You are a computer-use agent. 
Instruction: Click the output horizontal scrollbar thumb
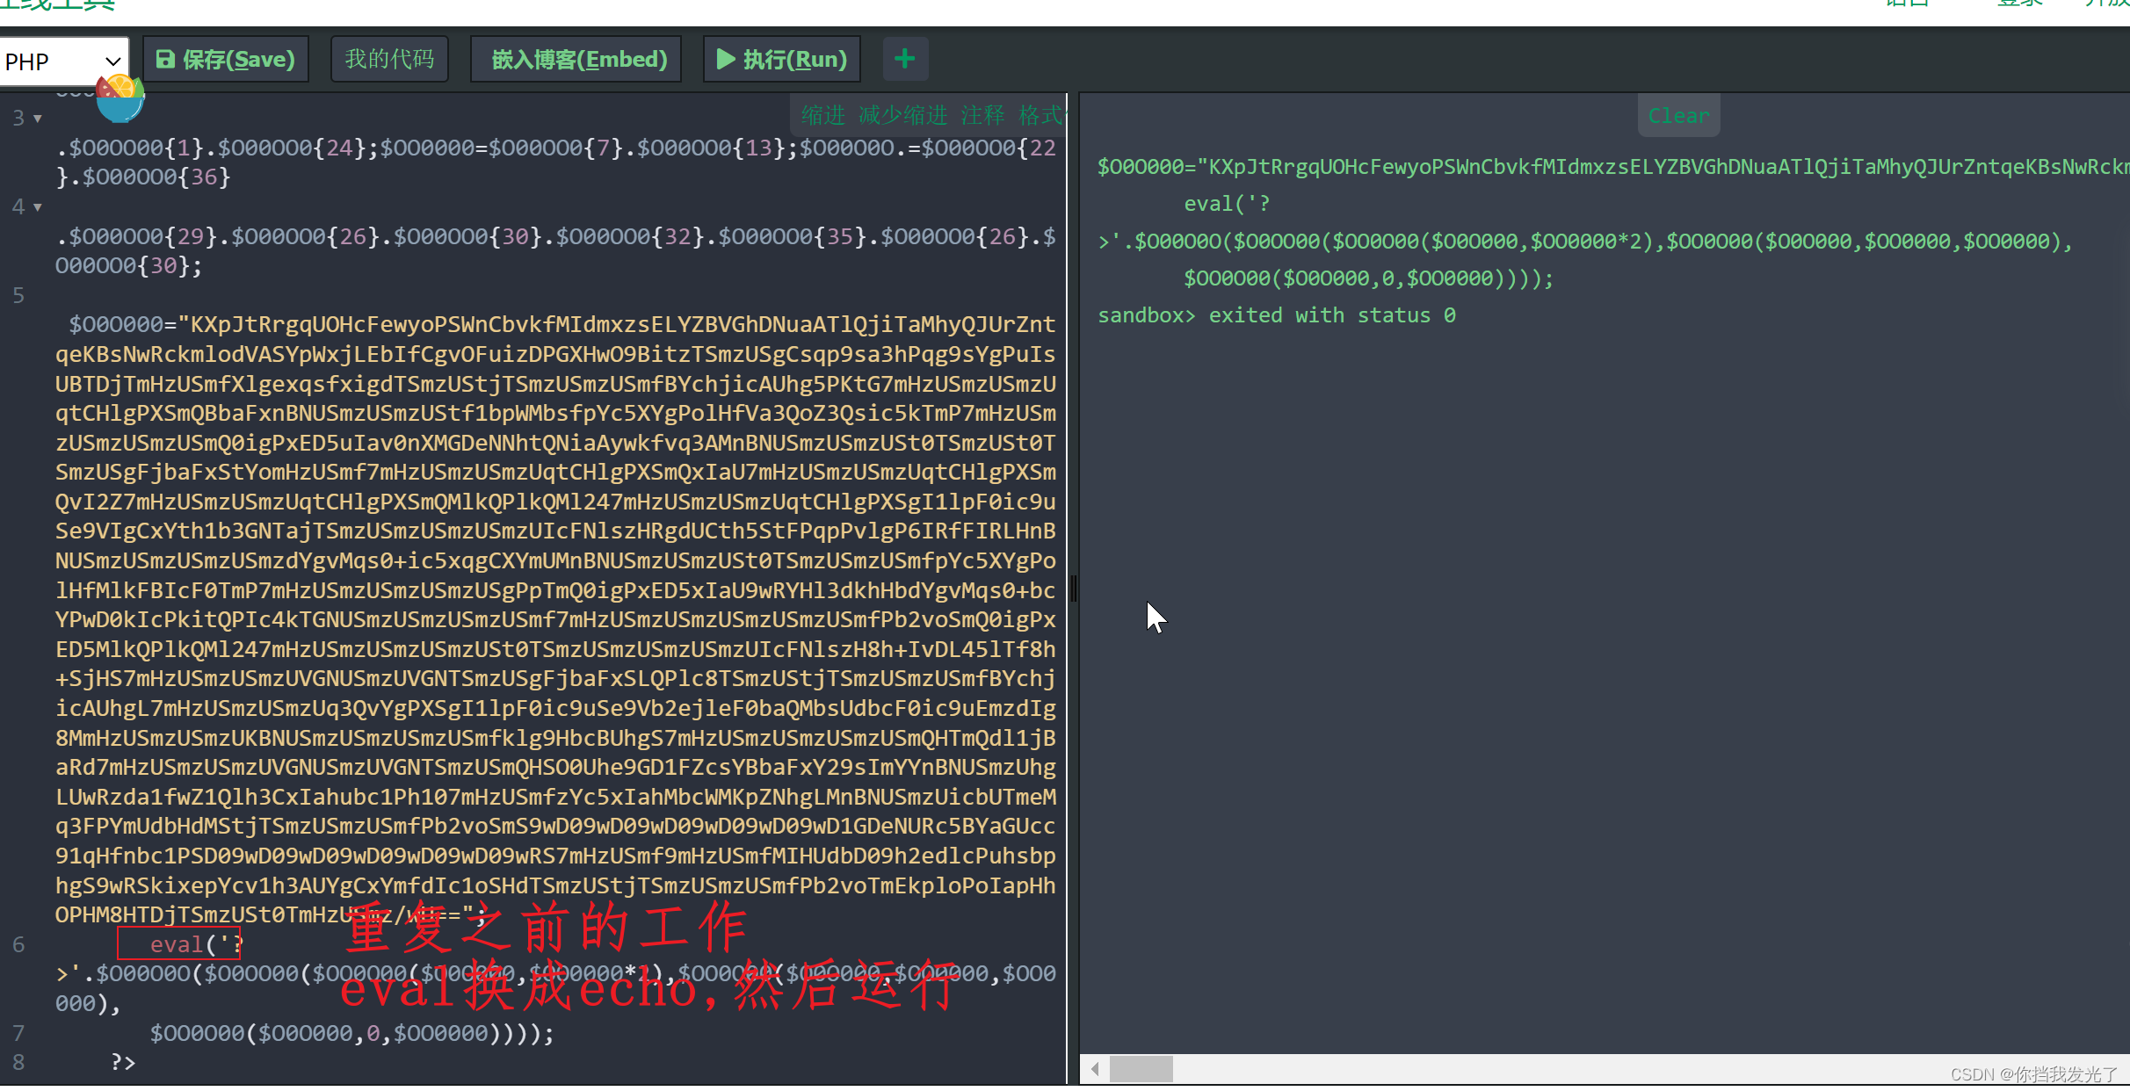1141,1069
